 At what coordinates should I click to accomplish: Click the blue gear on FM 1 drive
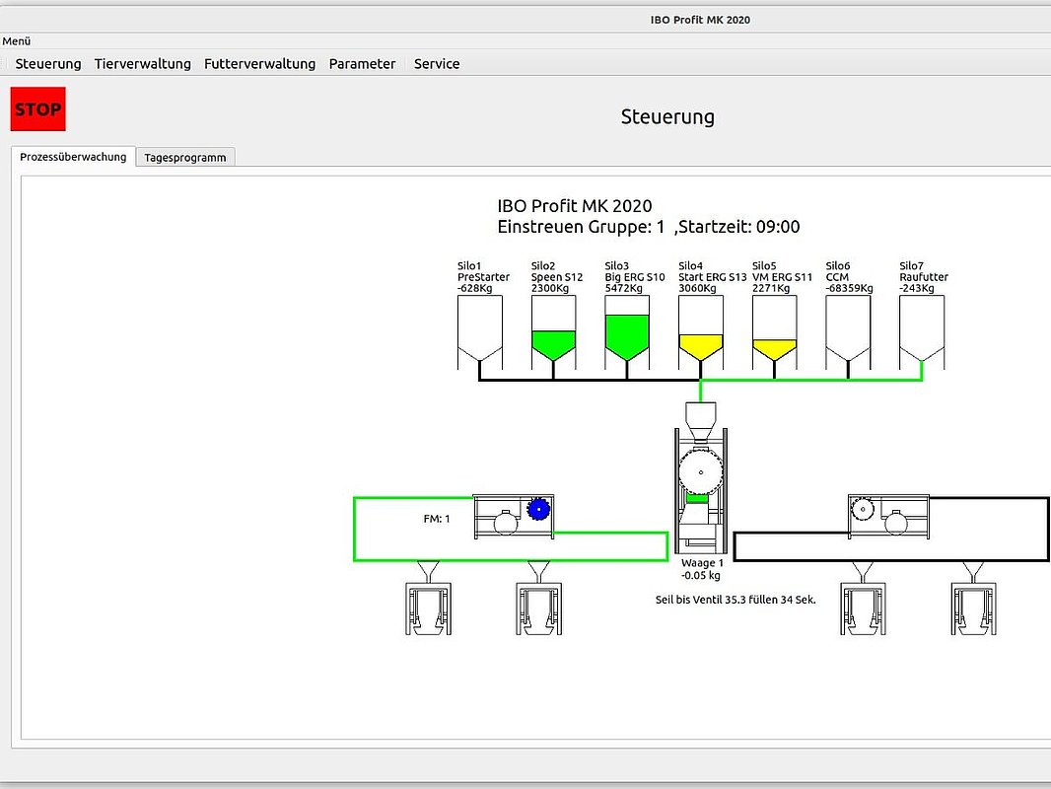537,509
